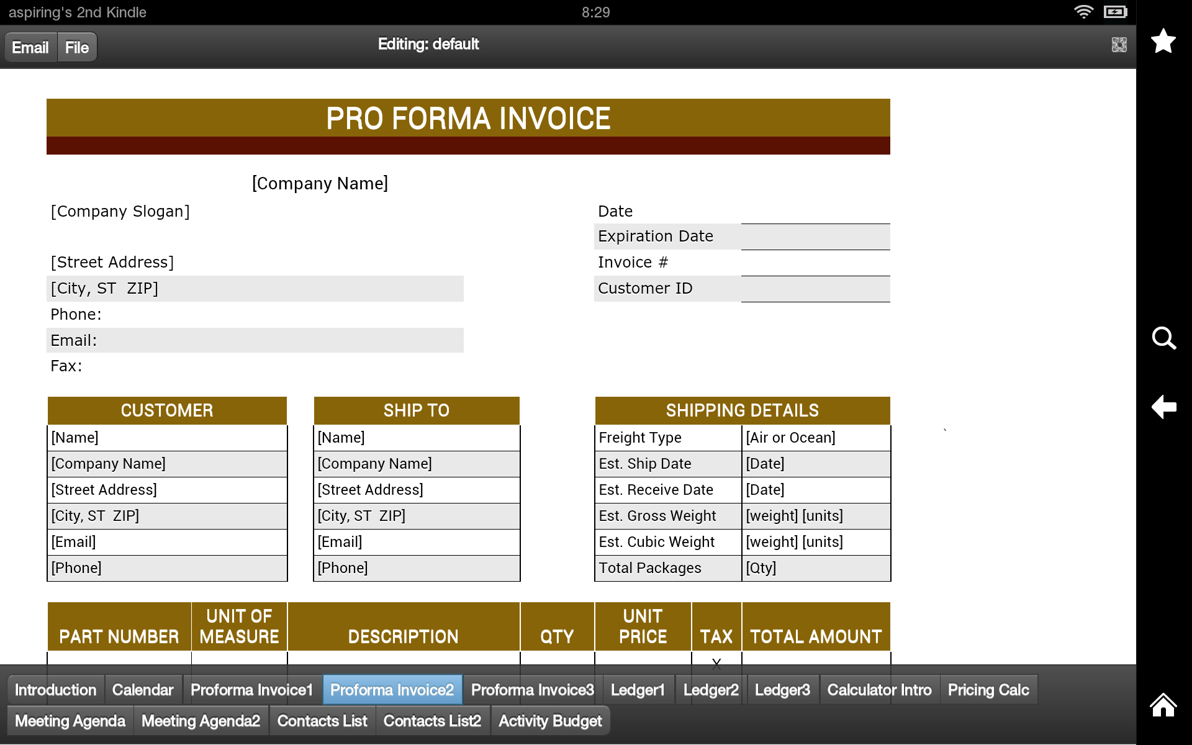Open favorites using the star icon
This screenshot has width=1192, height=745.
tap(1164, 41)
